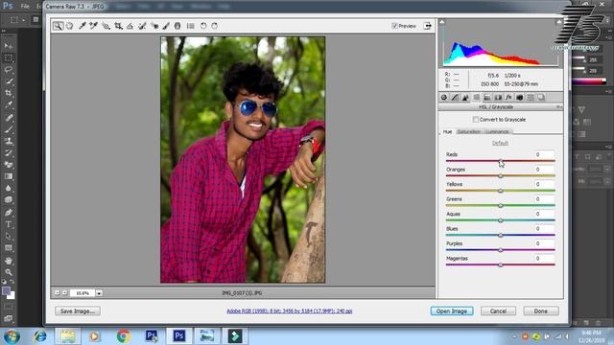Click the Default link in HSL panel

click(x=500, y=143)
